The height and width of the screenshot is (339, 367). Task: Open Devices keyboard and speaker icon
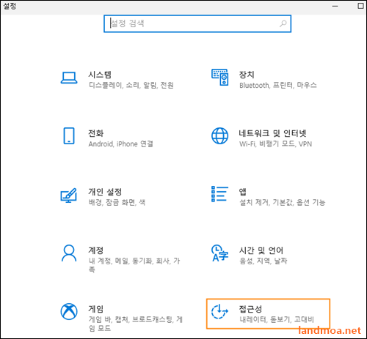coord(220,77)
